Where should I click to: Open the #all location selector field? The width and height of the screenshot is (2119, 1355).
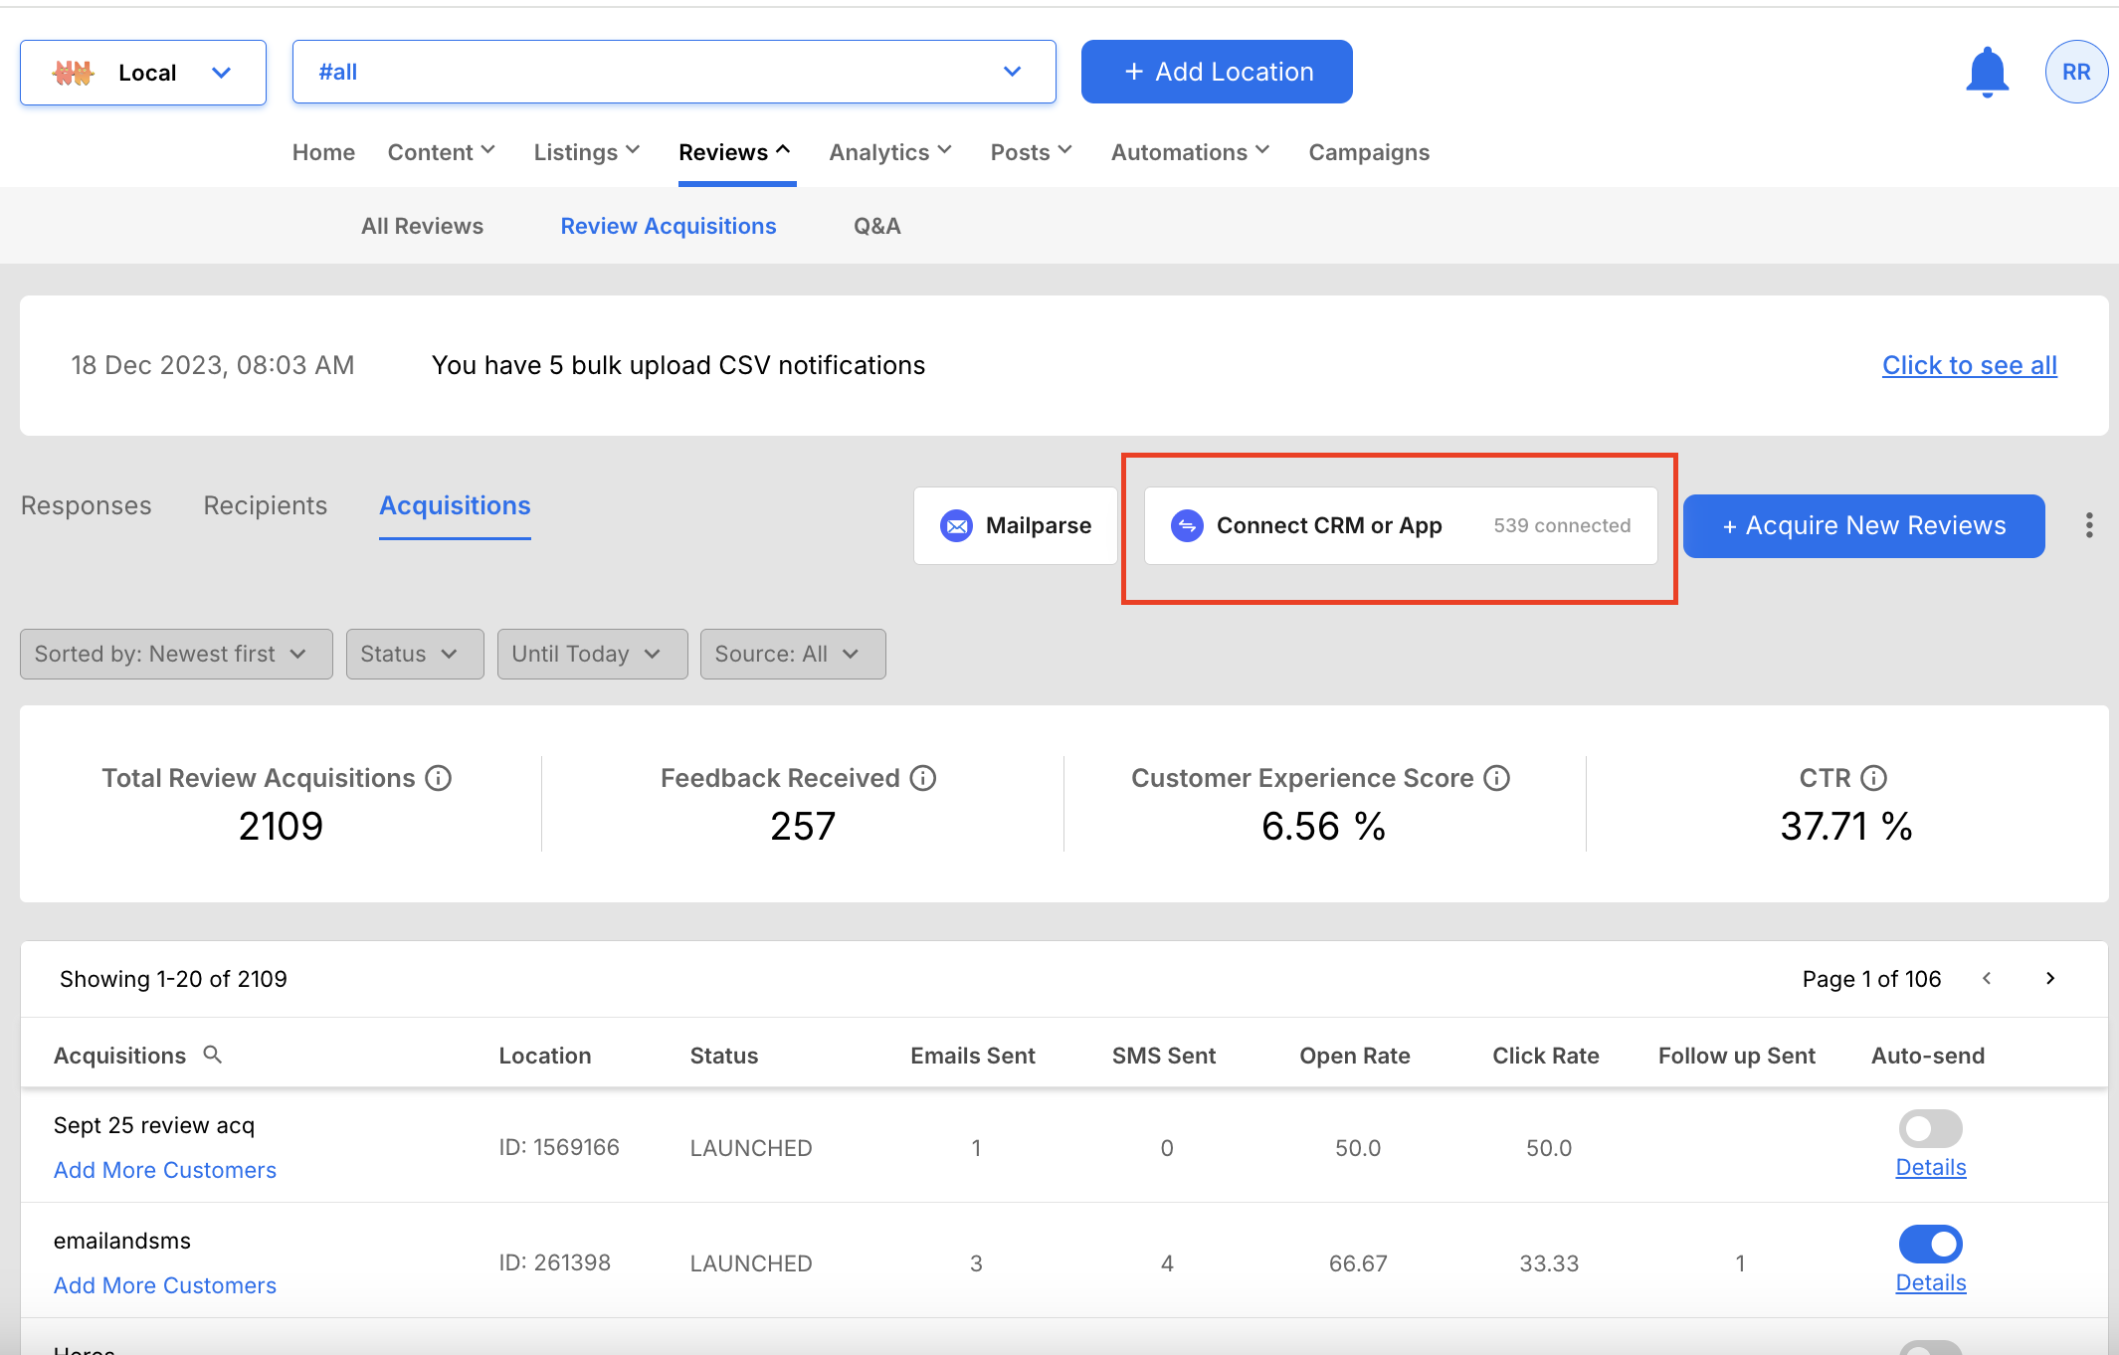(x=674, y=72)
